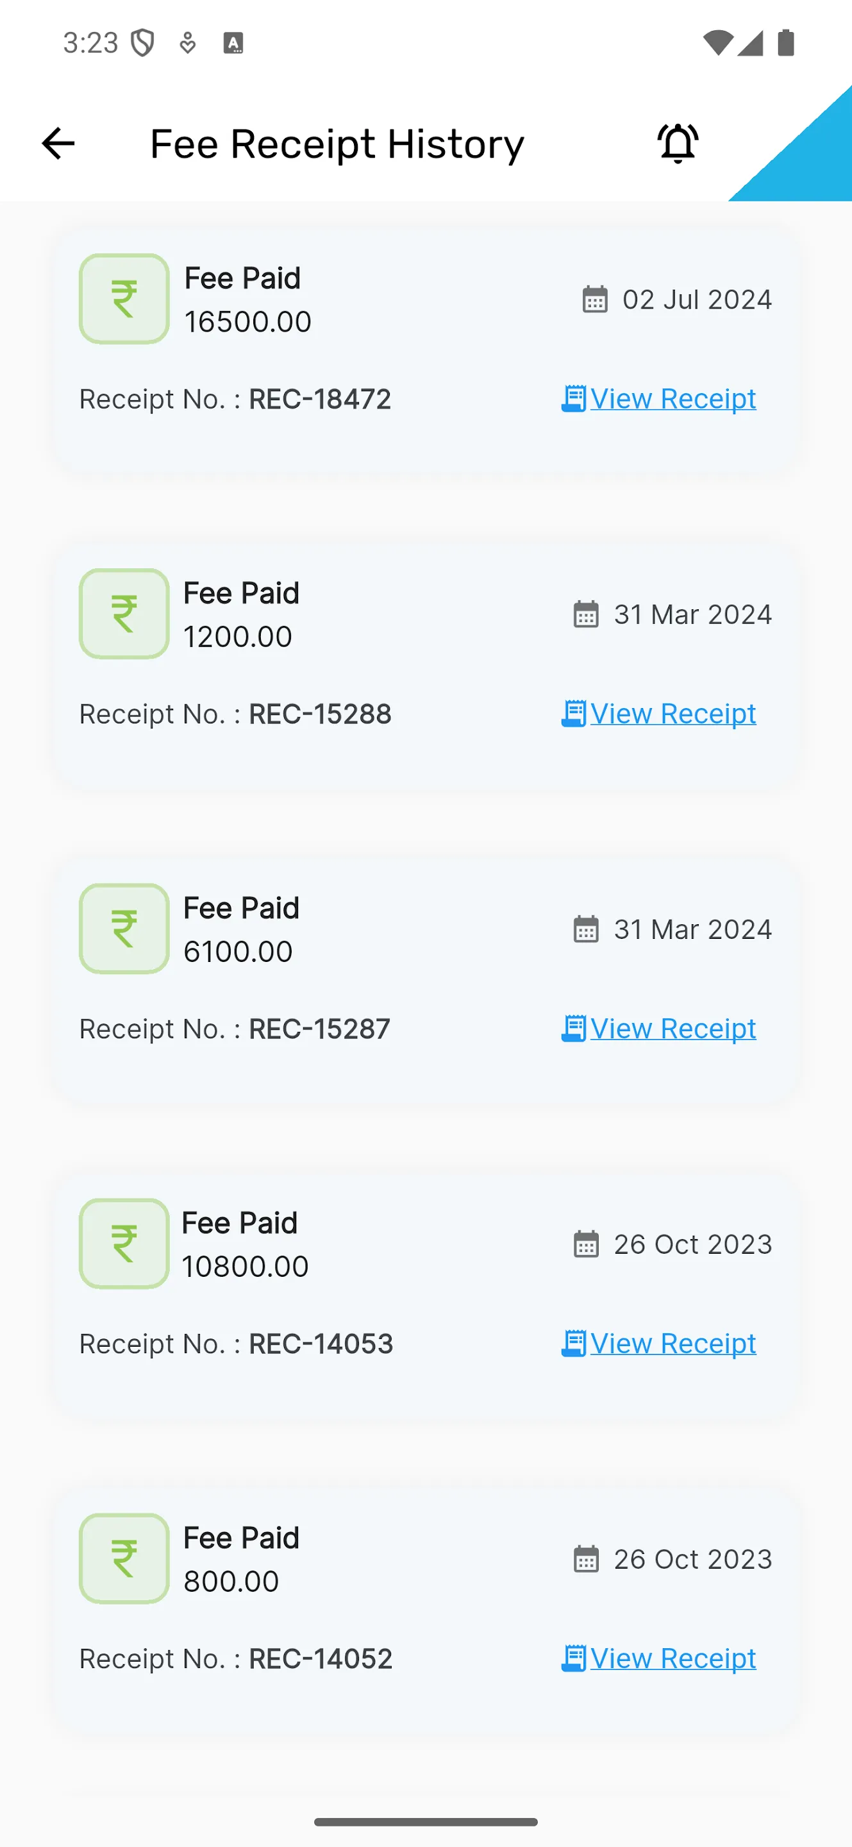Open View Receipt link for REC-15288
Screen dimensions: 852x1847
pyautogui.click(x=658, y=713)
